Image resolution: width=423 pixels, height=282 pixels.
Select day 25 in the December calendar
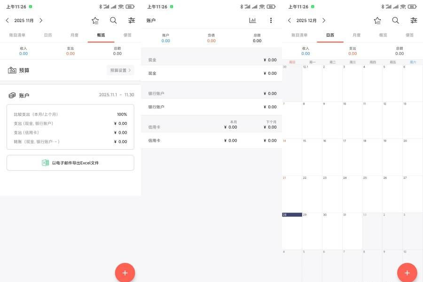373,194
